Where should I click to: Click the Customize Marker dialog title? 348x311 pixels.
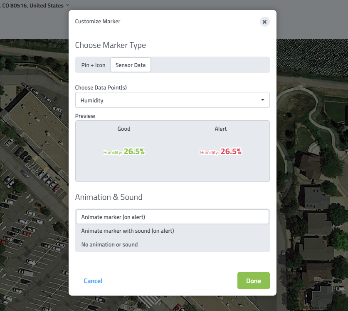click(x=97, y=21)
